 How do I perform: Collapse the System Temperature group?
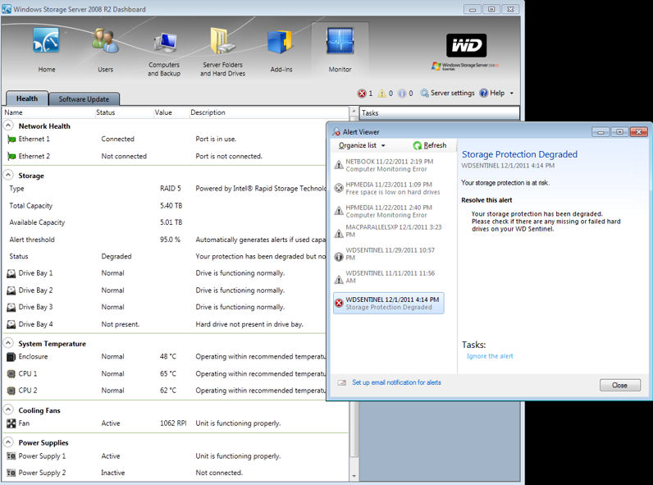point(8,343)
